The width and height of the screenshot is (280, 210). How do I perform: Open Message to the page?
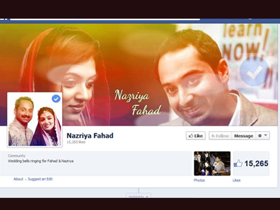click(243, 136)
